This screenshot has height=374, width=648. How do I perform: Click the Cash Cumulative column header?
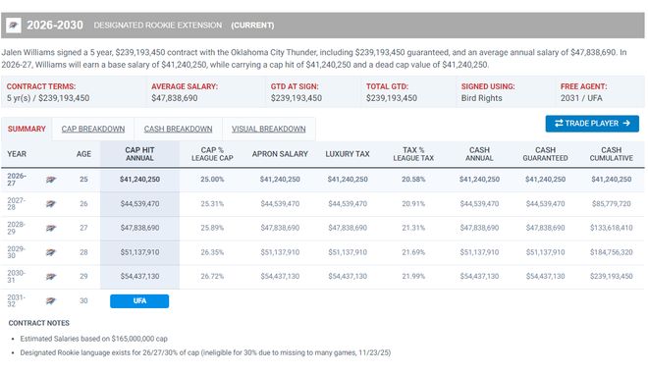[x=612, y=154]
